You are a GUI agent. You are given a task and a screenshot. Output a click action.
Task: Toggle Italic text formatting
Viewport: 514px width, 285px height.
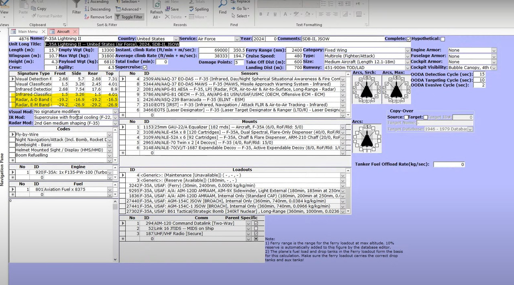(268, 14)
